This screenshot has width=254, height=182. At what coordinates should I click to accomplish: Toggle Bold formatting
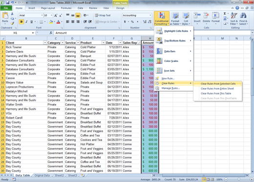(21, 21)
